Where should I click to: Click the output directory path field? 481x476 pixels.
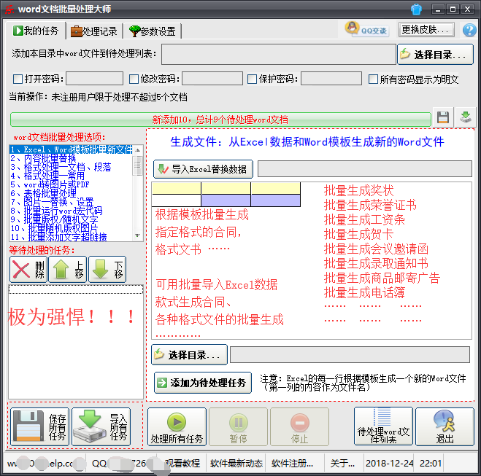tap(350, 355)
